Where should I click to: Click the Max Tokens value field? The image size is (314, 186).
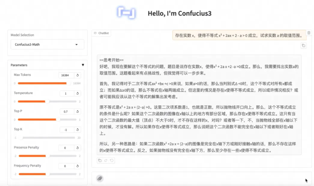(66, 75)
